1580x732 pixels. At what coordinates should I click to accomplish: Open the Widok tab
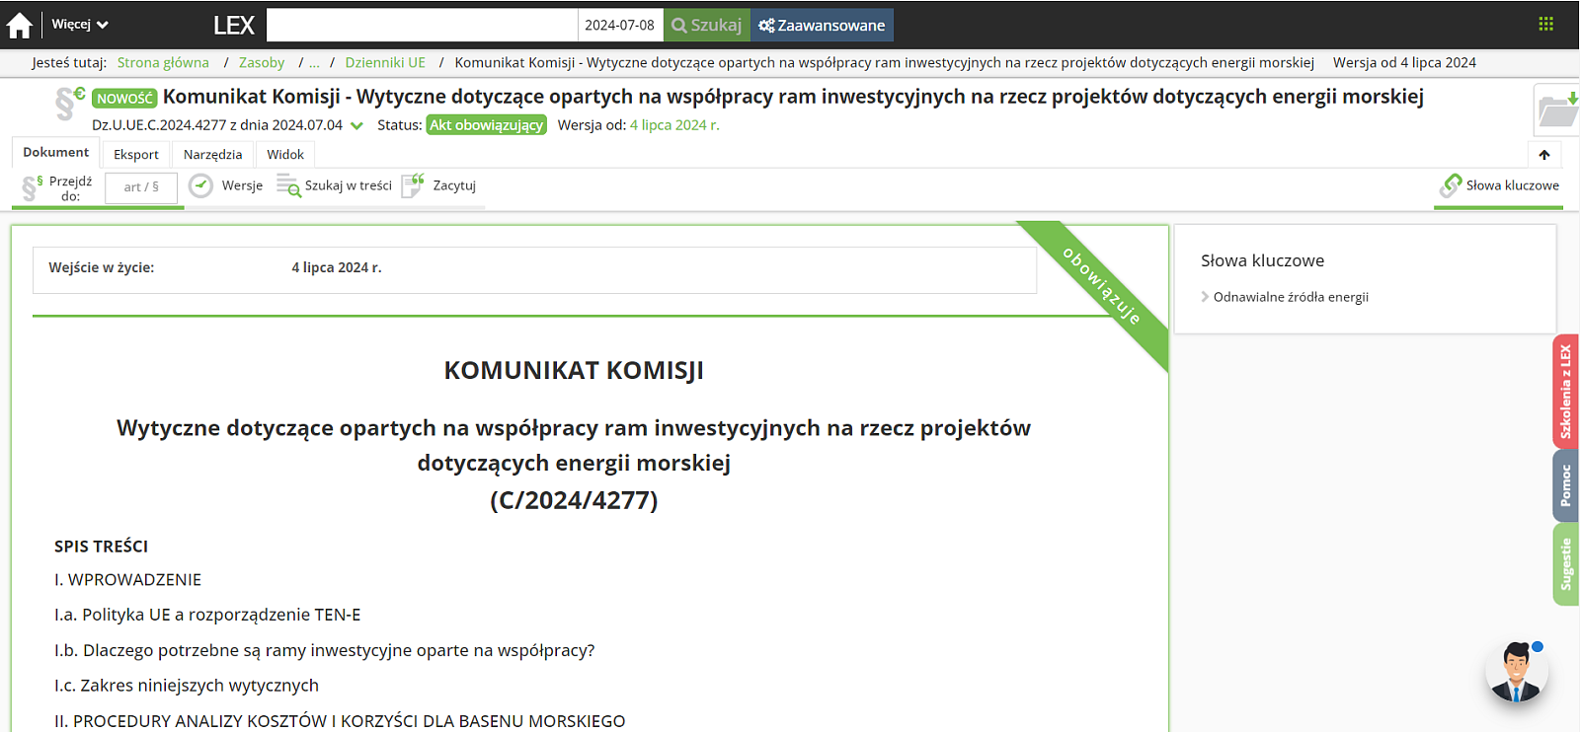285,155
